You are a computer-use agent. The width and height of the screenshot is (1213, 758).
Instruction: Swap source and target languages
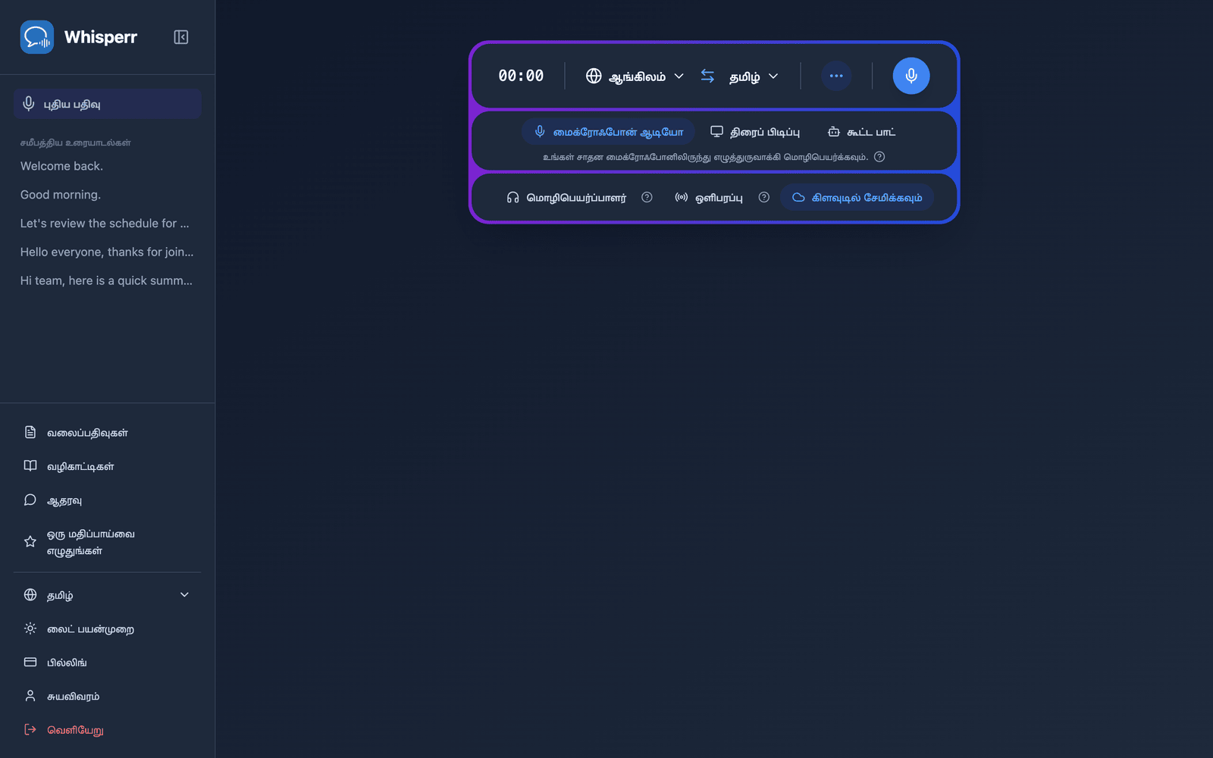click(707, 76)
